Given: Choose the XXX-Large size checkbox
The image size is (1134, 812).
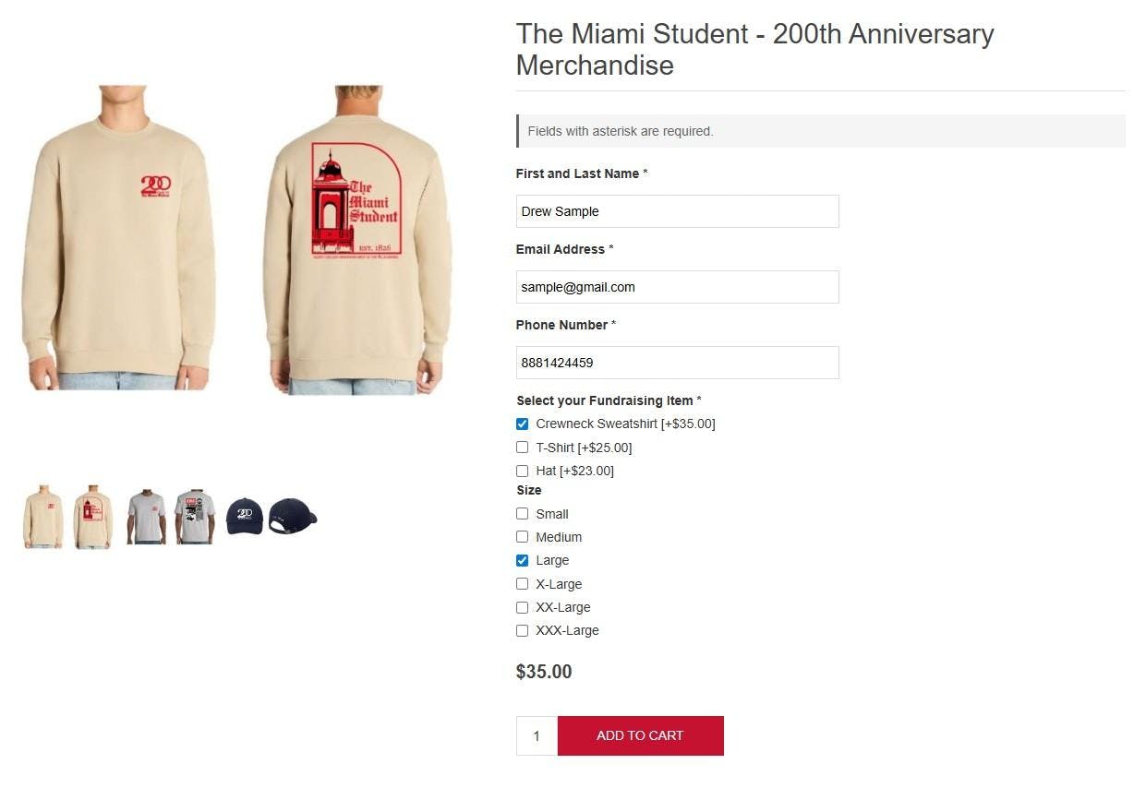Looking at the screenshot, I should point(523,631).
